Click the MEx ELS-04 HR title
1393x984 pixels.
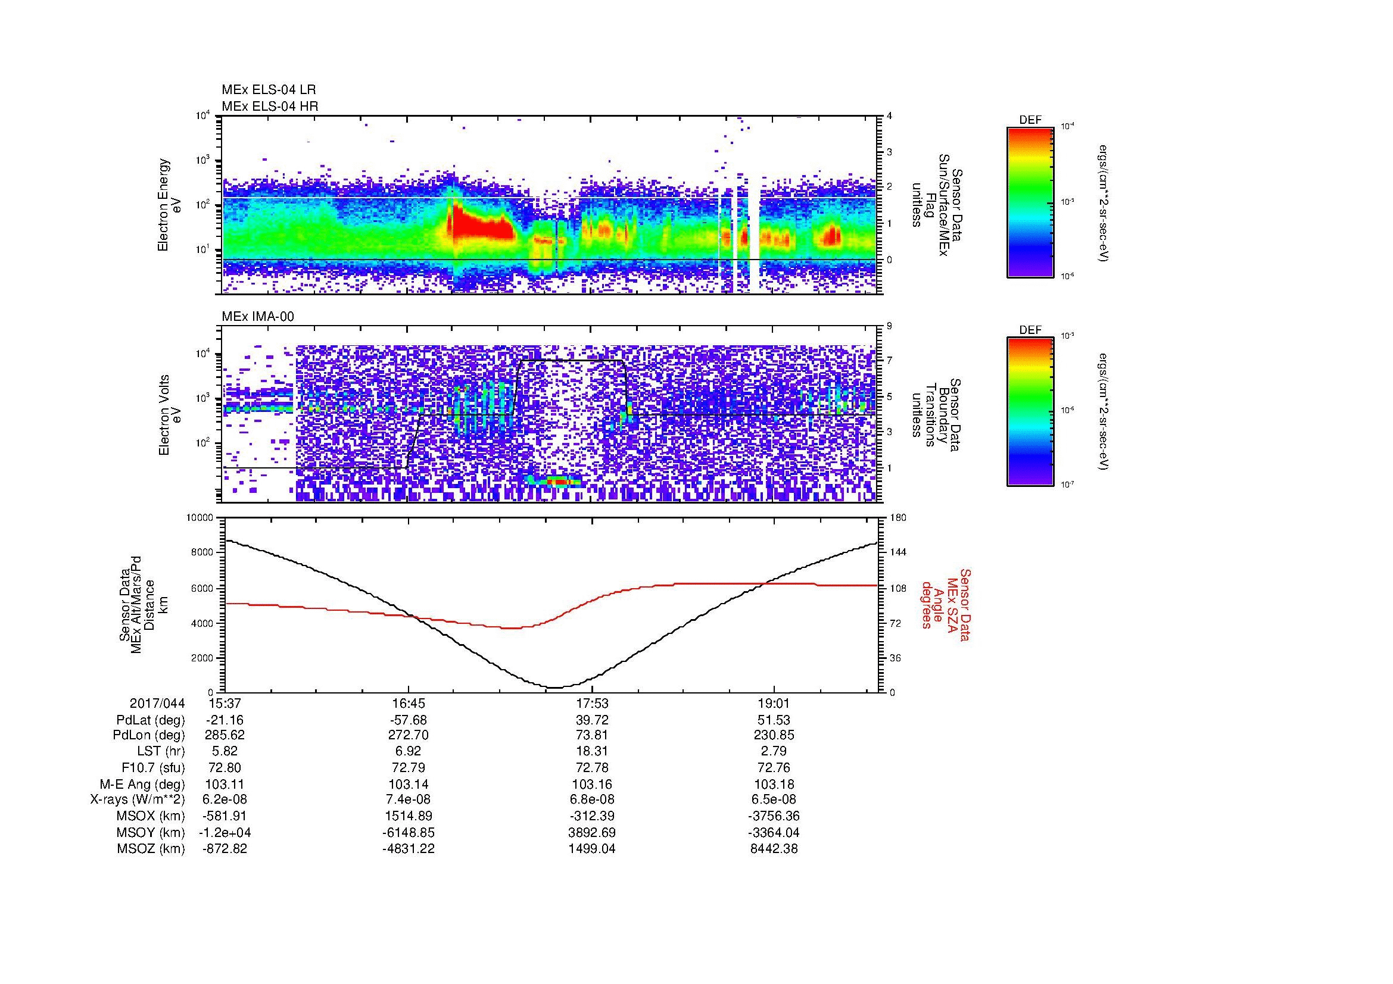[x=270, y=106]
